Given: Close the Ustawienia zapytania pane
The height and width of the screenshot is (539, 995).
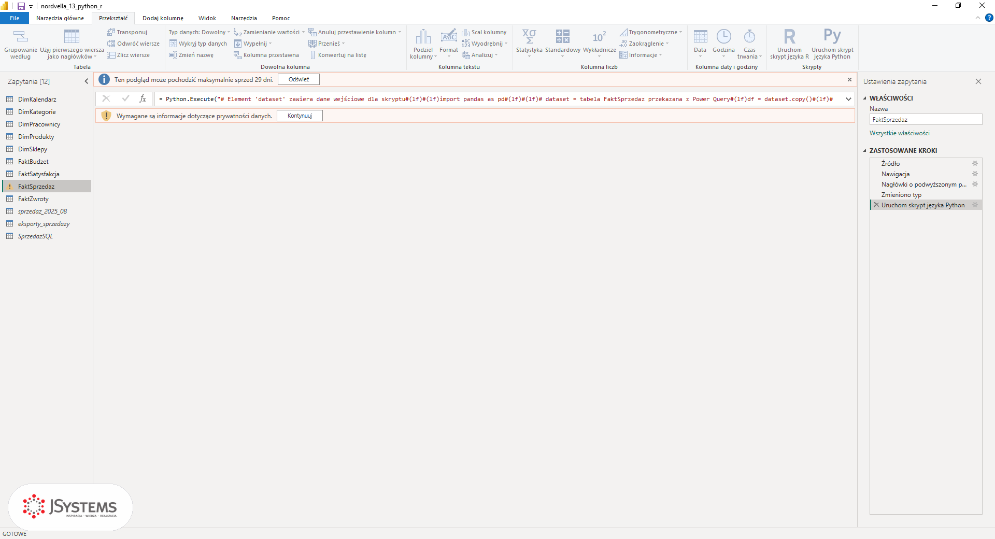Looking at the screenshot, I should pos(978,81).
